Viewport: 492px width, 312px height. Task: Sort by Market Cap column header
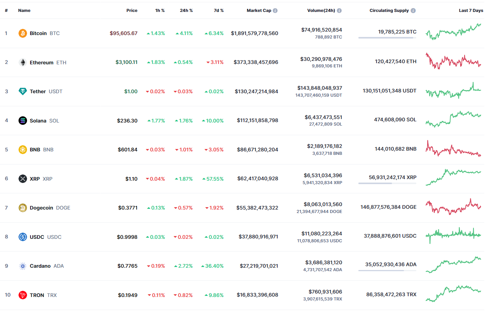point(259,11)
